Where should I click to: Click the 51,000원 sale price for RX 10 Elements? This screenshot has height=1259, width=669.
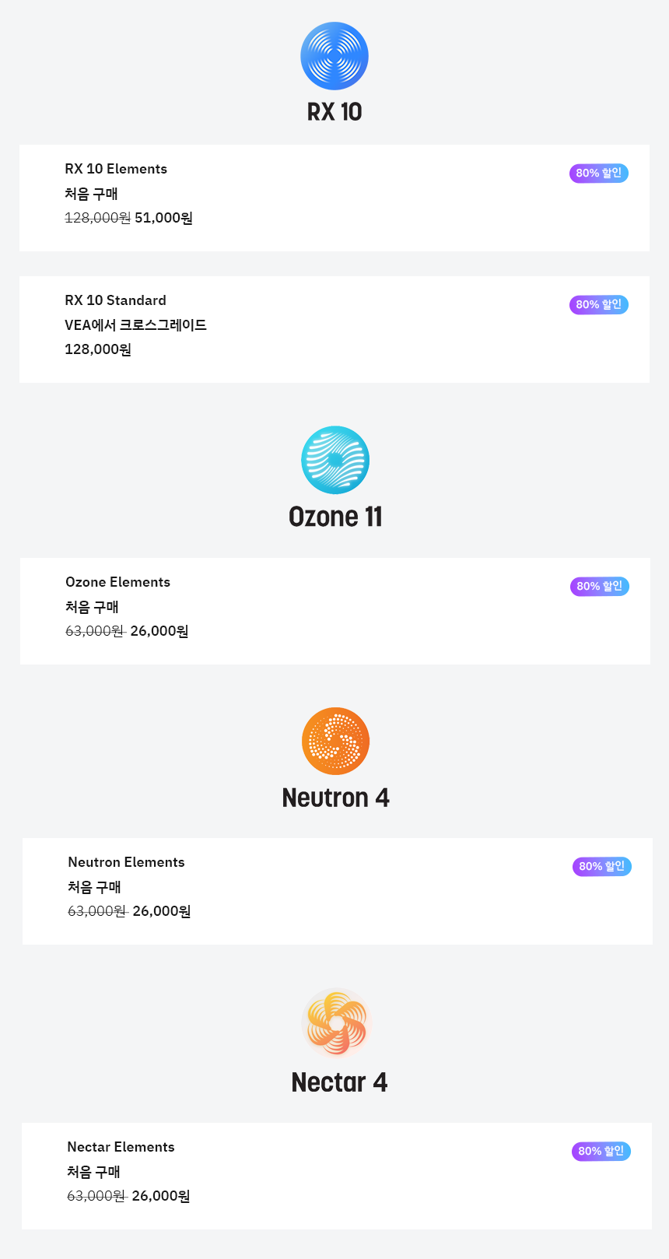[x=163, y=218]
